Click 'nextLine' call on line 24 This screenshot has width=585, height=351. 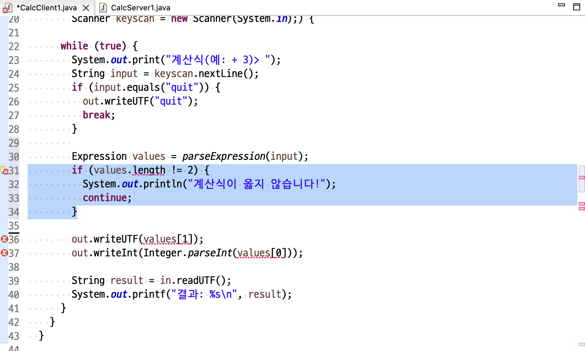(x=221, y=73)
